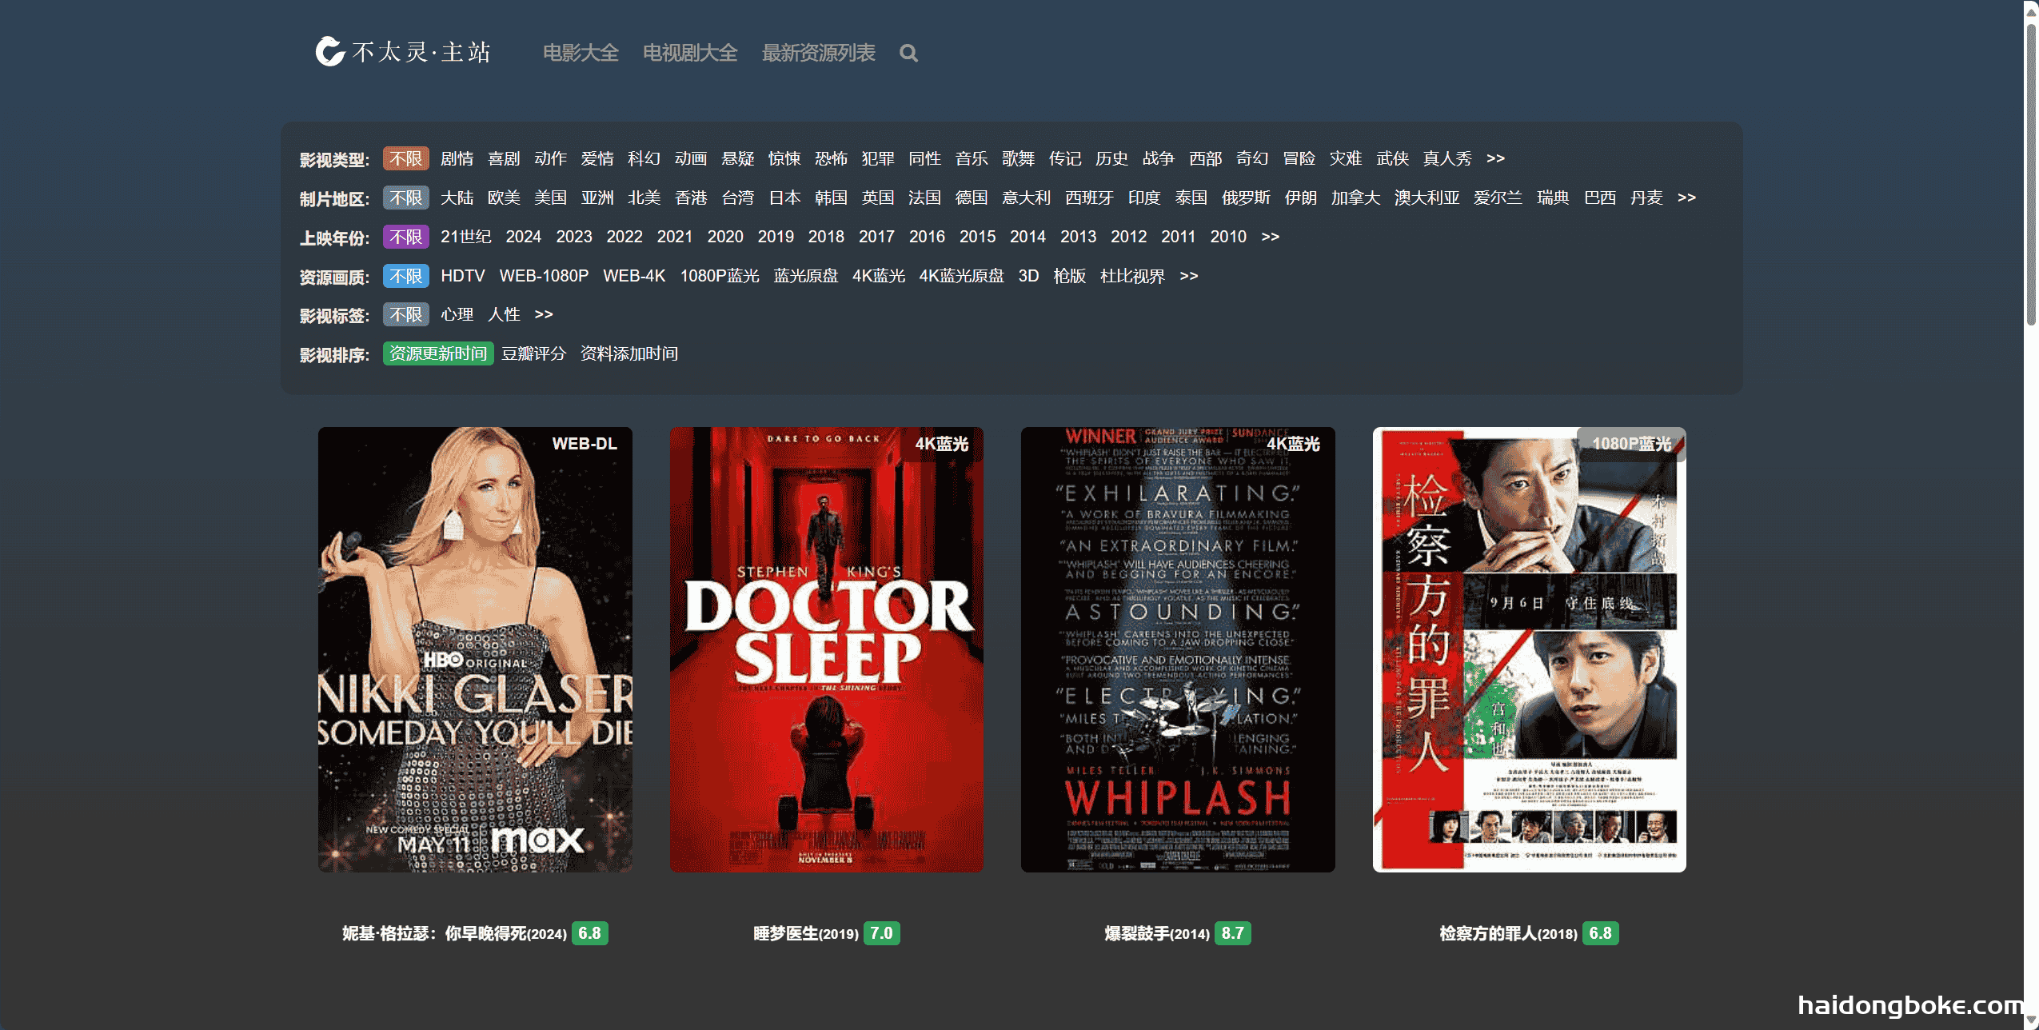Open the Whiplash poster thumbnail
The image size is (2039, 1030).
(1178, 649)
